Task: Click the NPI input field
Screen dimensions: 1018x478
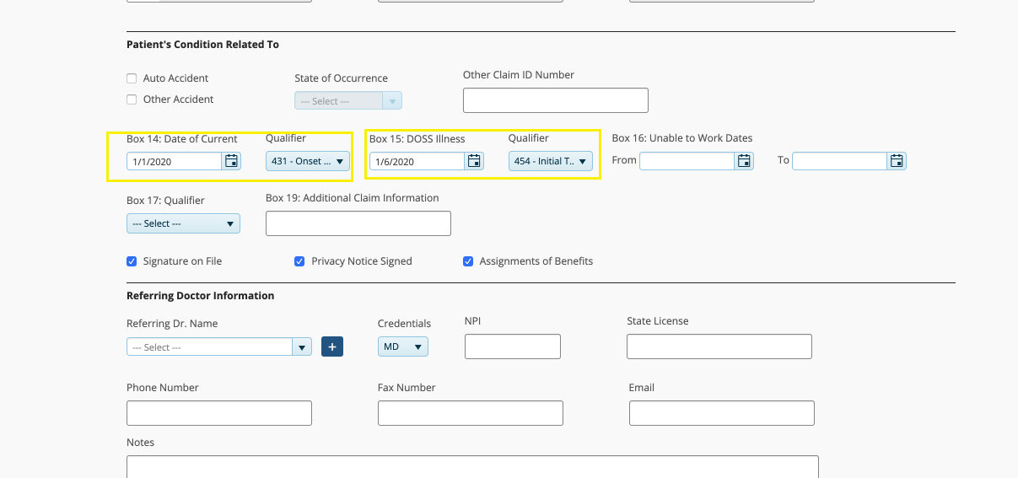Action: tap(513, 346)
